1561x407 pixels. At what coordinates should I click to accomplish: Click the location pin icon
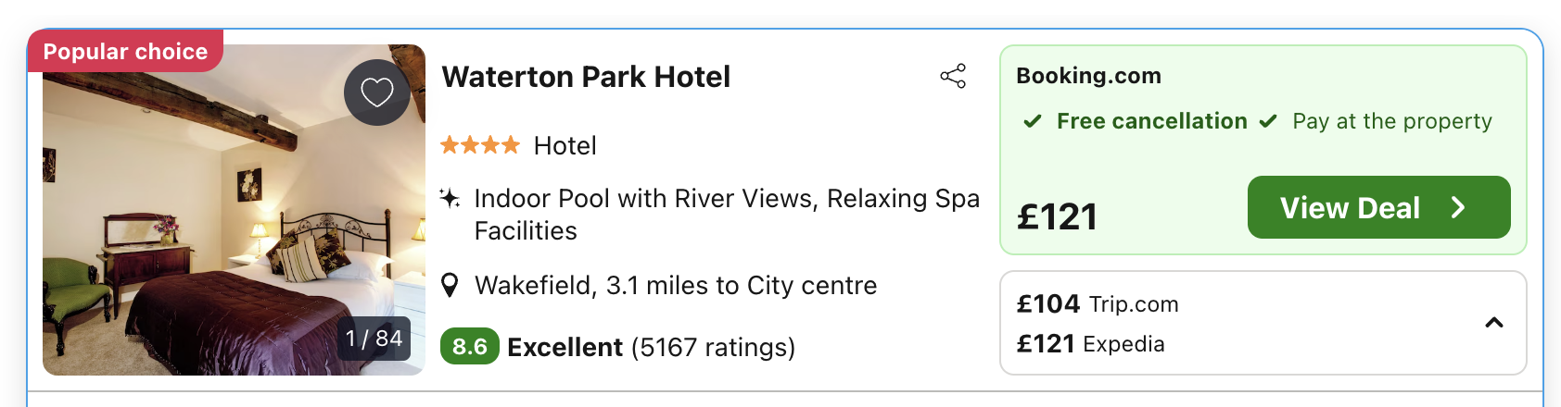coord(450,285)
